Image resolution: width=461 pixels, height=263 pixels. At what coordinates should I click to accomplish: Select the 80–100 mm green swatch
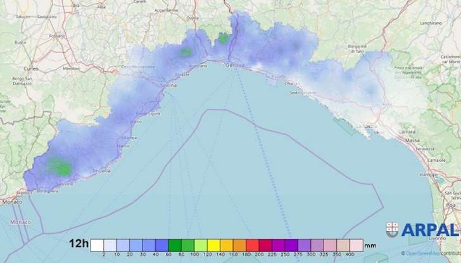(187, 245)
